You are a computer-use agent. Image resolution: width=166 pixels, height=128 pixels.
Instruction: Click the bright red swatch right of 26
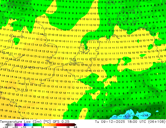(57, 125)
